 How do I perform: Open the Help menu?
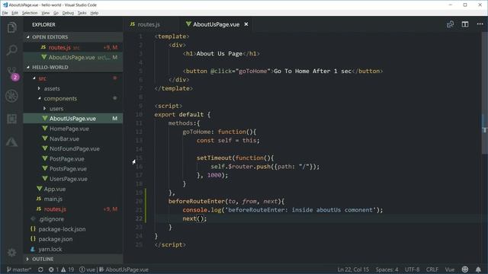pyautogui.click(x=95, y=13)
